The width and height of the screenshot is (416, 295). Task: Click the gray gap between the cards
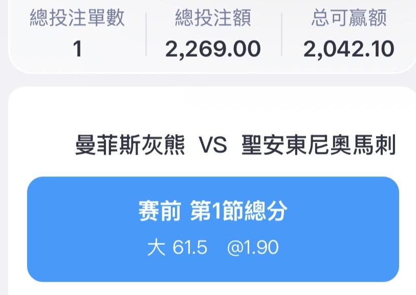[205, 80]
